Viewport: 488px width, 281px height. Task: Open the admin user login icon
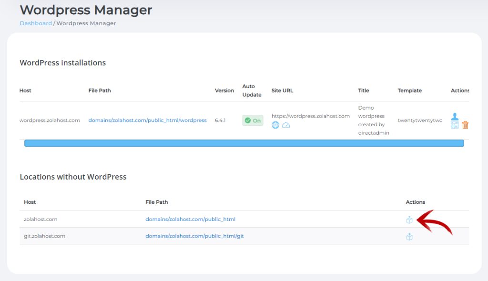[455, 116]
